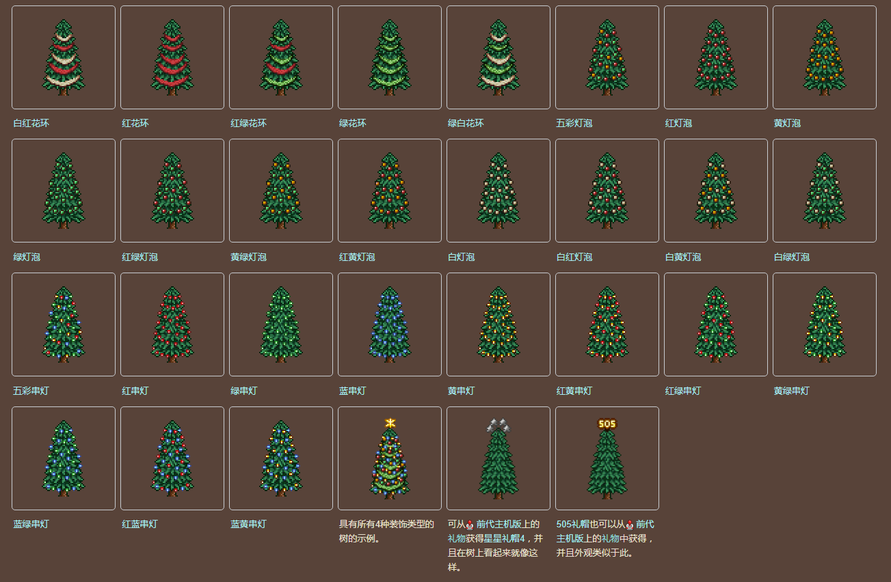The height and width of the screenshot is (582, 891).
Task: Open the 白红花环 tree image
Action: (64, 57)
